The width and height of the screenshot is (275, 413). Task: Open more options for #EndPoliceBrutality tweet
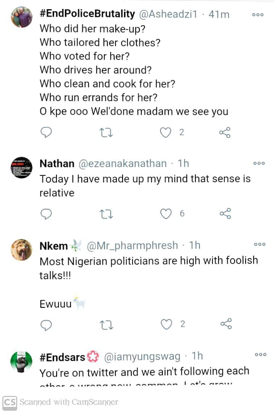point(258,15)
